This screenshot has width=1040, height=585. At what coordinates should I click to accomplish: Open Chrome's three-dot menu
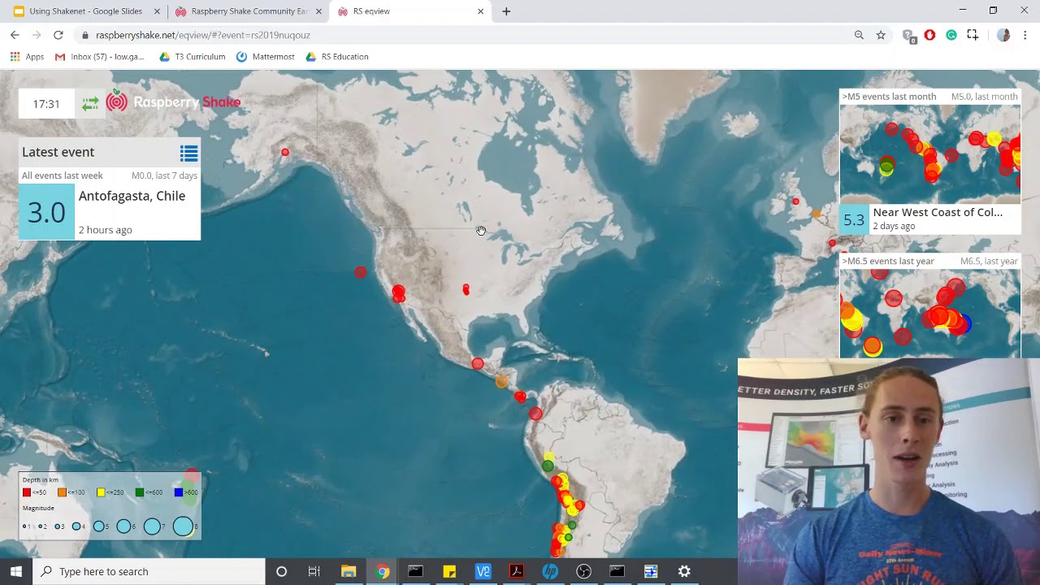[x=1025, y=35]
